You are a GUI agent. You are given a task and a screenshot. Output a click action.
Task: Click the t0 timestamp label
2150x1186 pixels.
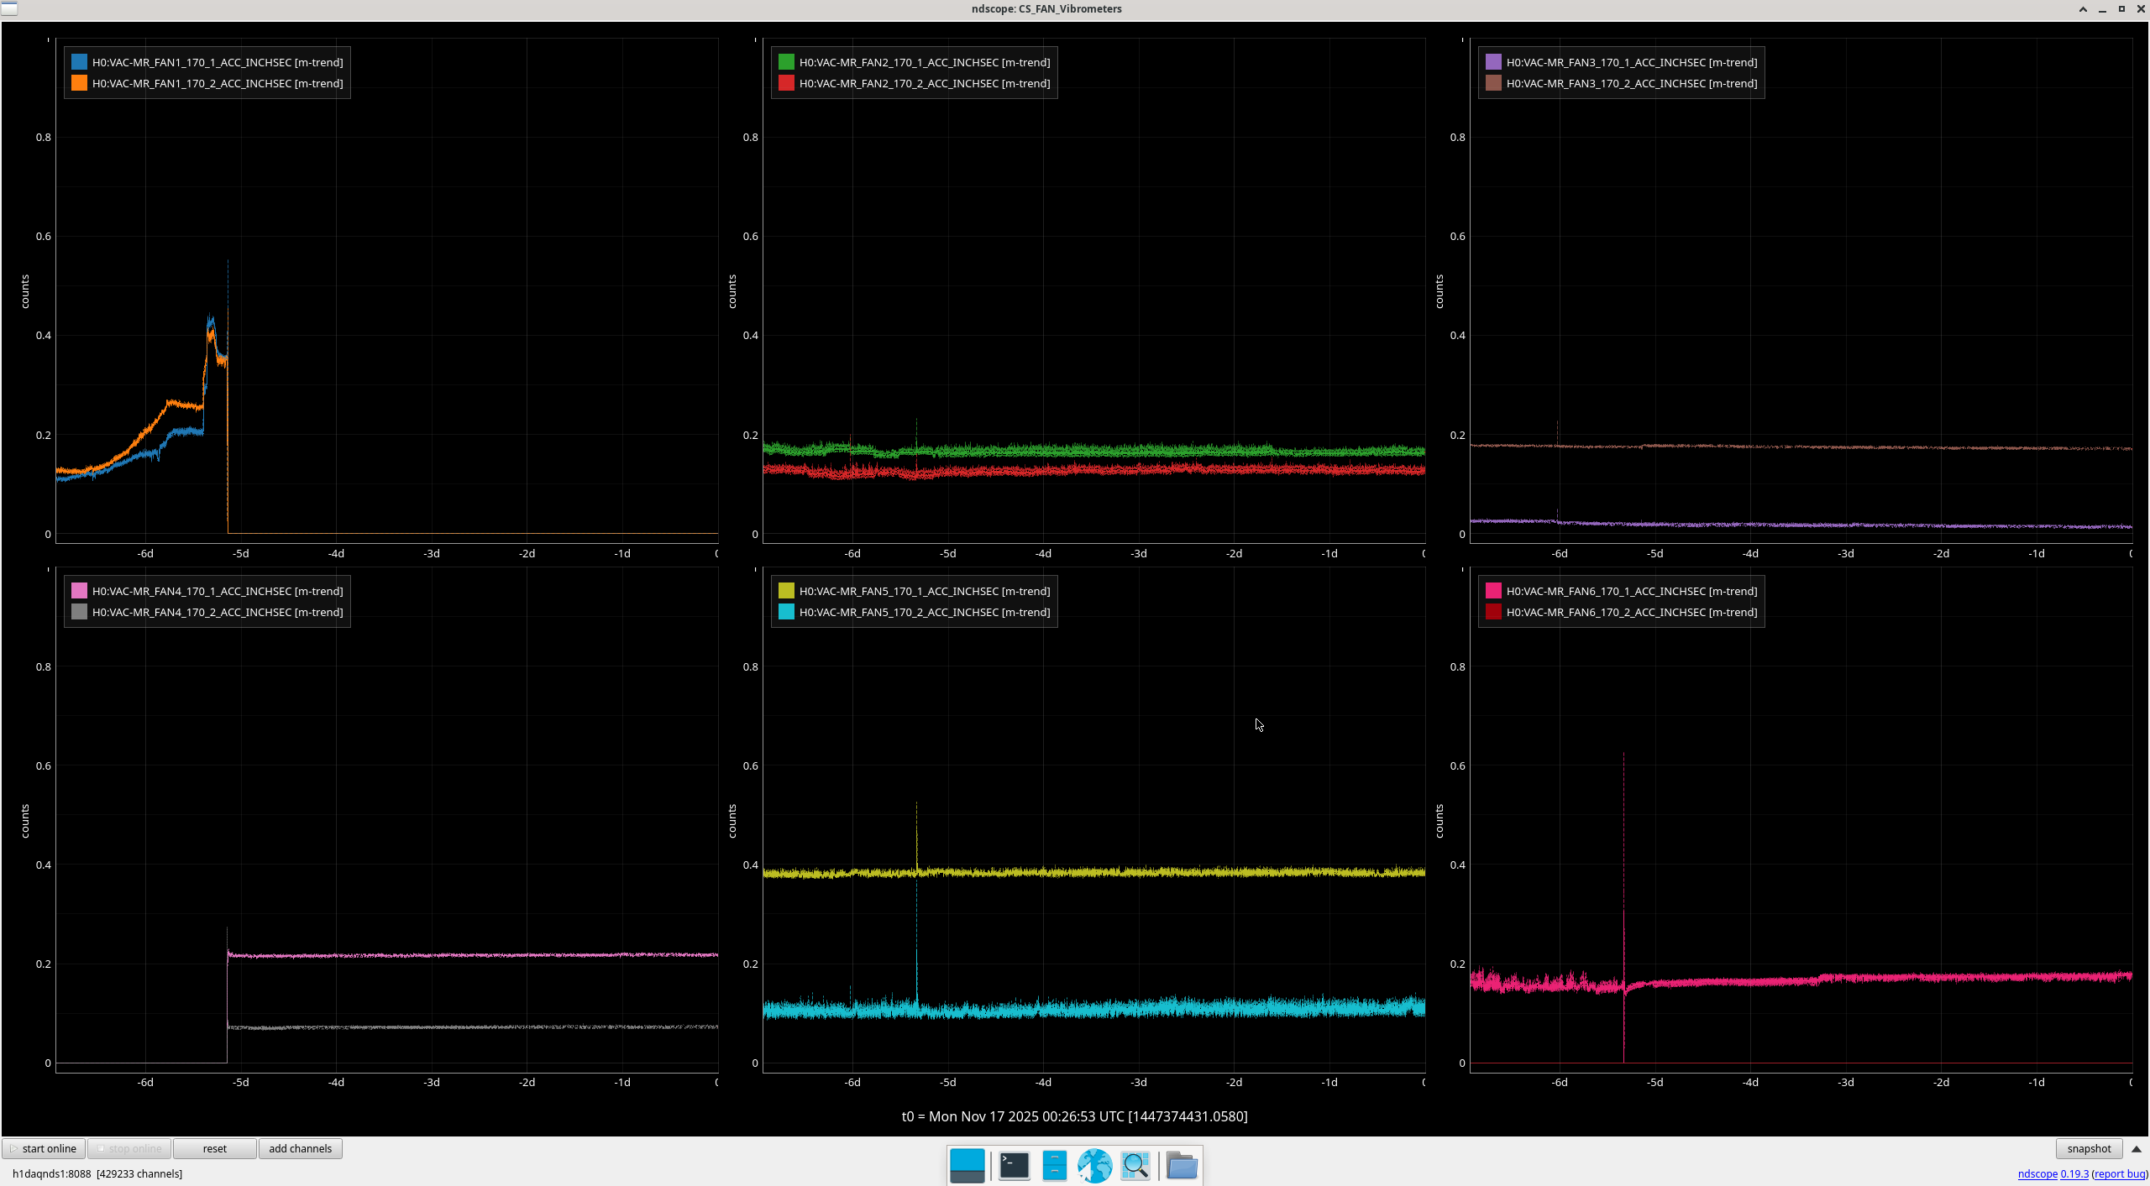point(1074,1116)
